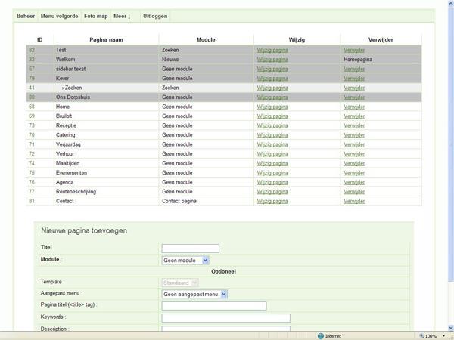The height and width of the screenshot is (340, 454).
Task: Edit the Home page
Action: [x=272, y=107]
